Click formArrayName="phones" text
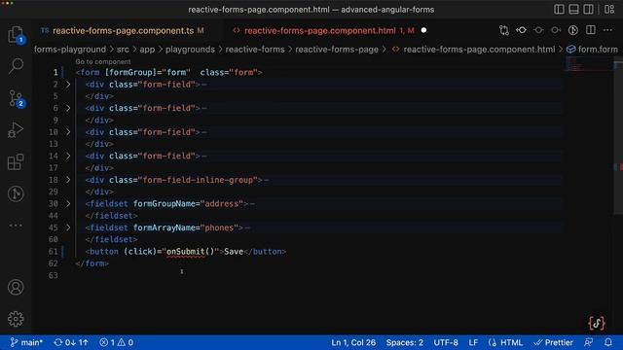Screen dimensions: 623x350 [186, 227]
